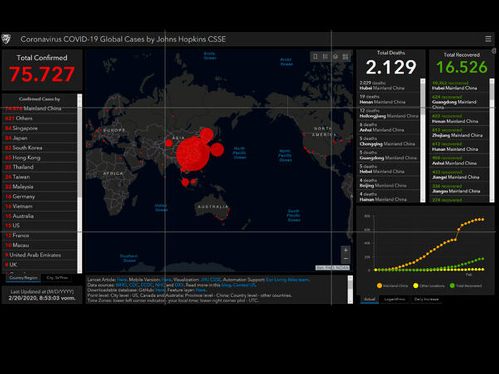
Task: Open the map legend tool
Action: pos(325,57)
